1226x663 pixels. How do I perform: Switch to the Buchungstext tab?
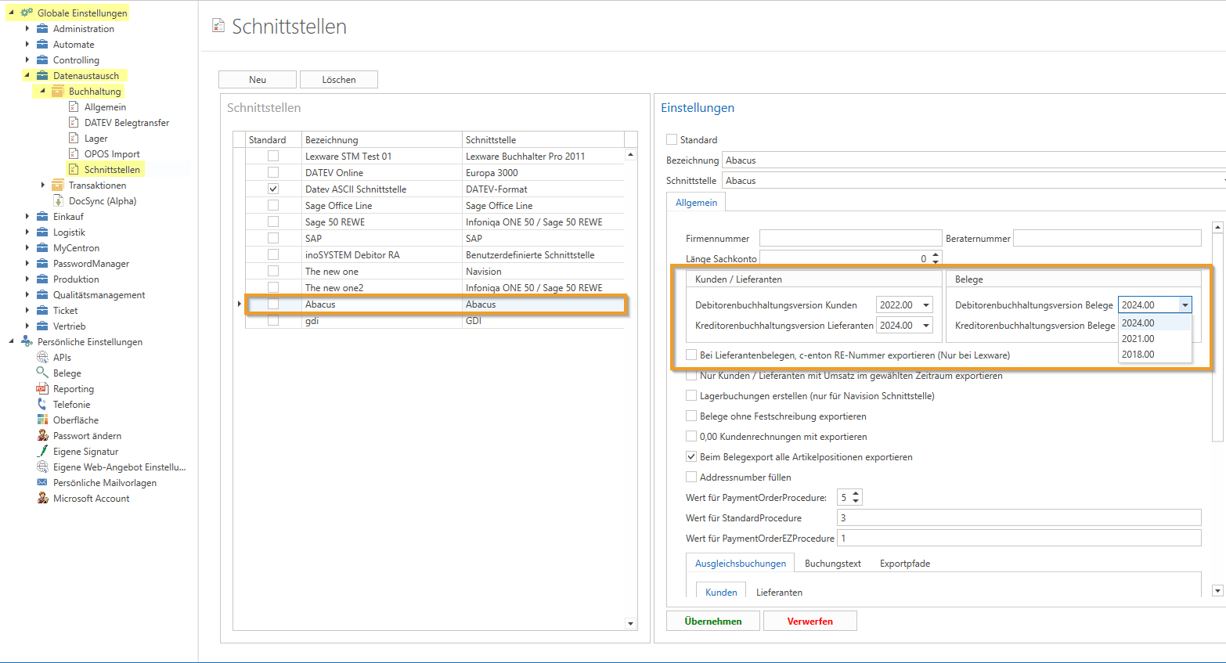tap(832, 564)
